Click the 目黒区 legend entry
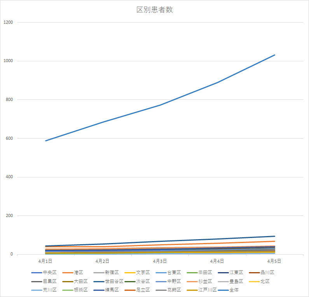 44,281
